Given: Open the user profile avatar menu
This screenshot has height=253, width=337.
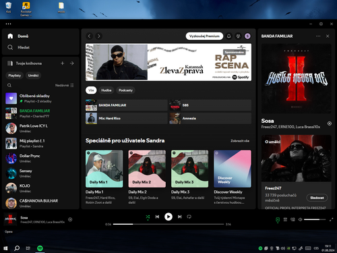Looking at the screenshot, I should pyautogui.click(x=247, y=36).
